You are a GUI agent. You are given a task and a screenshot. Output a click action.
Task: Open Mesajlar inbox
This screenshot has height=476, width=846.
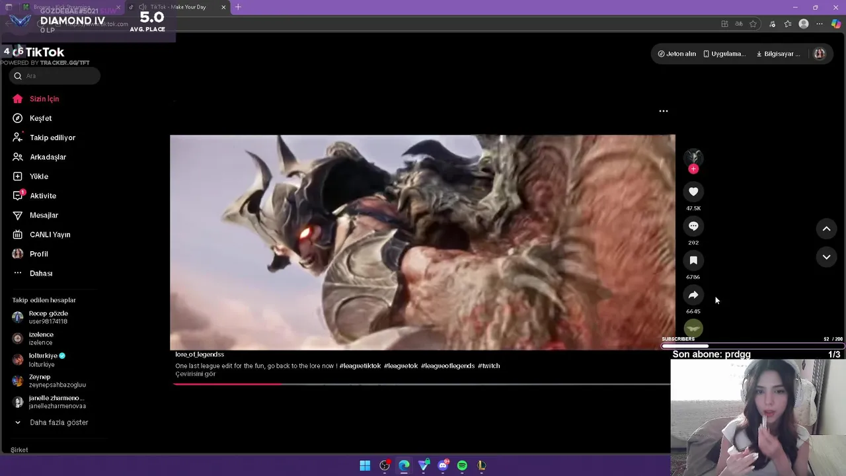click(35, 215)
